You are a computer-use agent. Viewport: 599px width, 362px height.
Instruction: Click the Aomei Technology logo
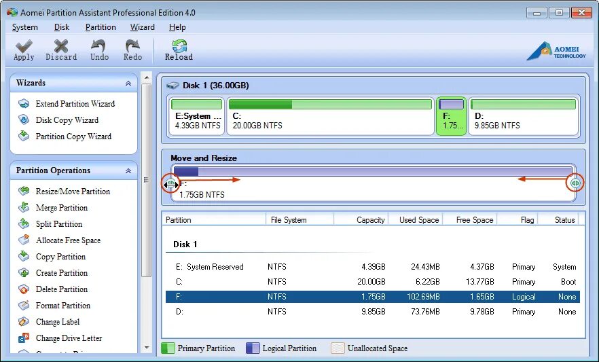coord(556,52)
